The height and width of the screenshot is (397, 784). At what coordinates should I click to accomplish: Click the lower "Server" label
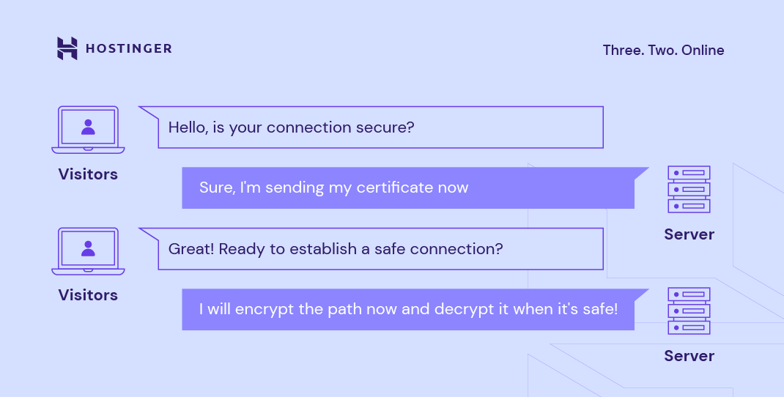click(689, 356)
